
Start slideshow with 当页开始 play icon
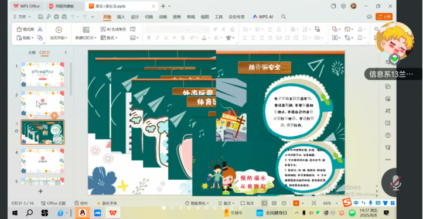pos(59,30)
